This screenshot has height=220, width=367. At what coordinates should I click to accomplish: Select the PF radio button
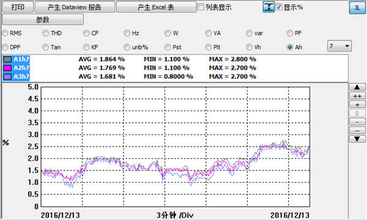[290, 33]
